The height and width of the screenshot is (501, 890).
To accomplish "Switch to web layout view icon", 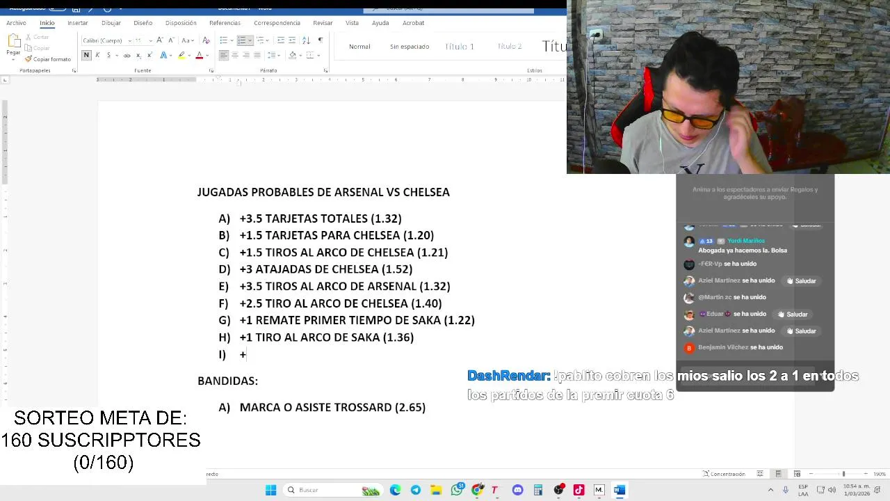I will point(797,474).
